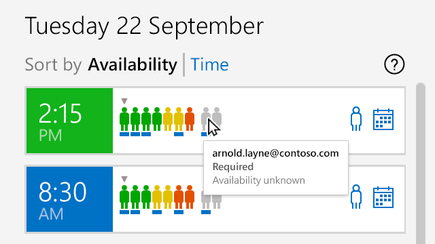The image size is (435, 244).
Task: Open calendar icon in 8:30 AM row
Action: coord(383,197)
